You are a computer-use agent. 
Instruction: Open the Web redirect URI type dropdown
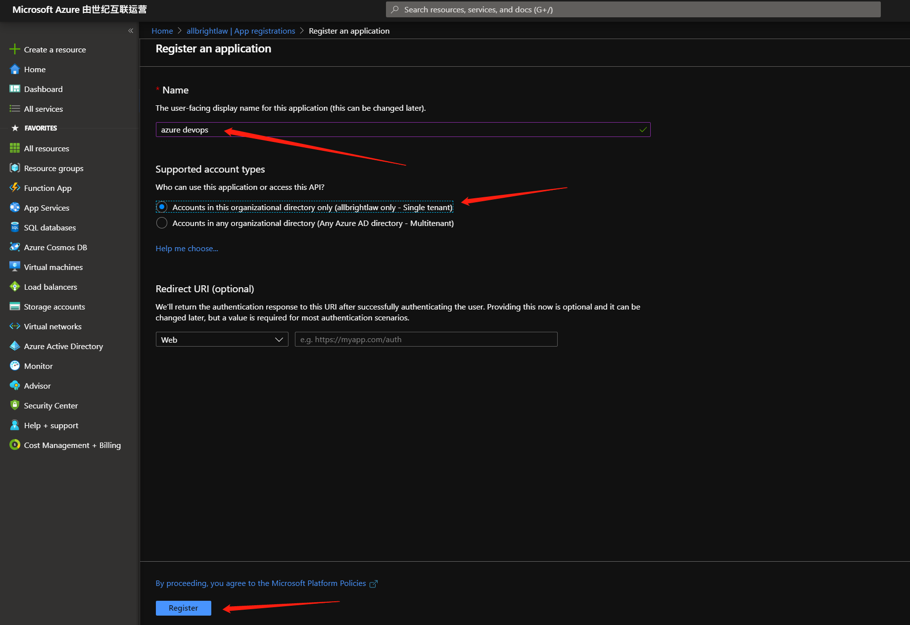click(222, 340)
